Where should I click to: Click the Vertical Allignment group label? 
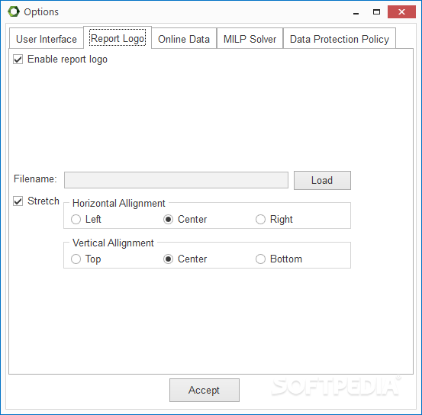coord(113,243)
